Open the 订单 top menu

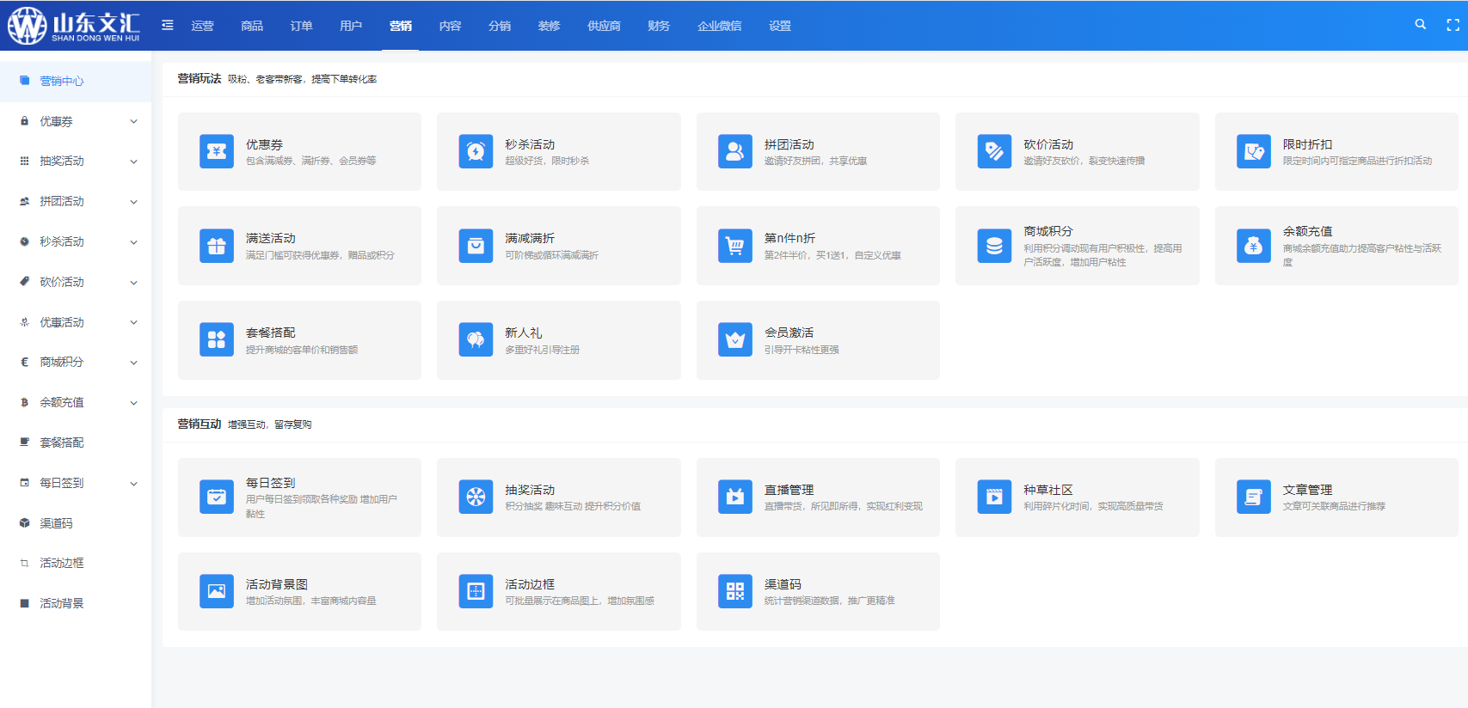[x=302, y=26]
